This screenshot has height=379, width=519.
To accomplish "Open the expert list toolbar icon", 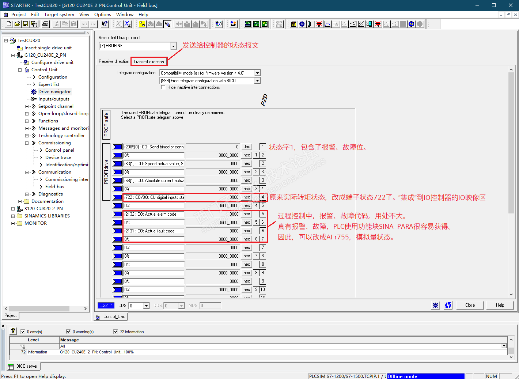I will 293,24.
